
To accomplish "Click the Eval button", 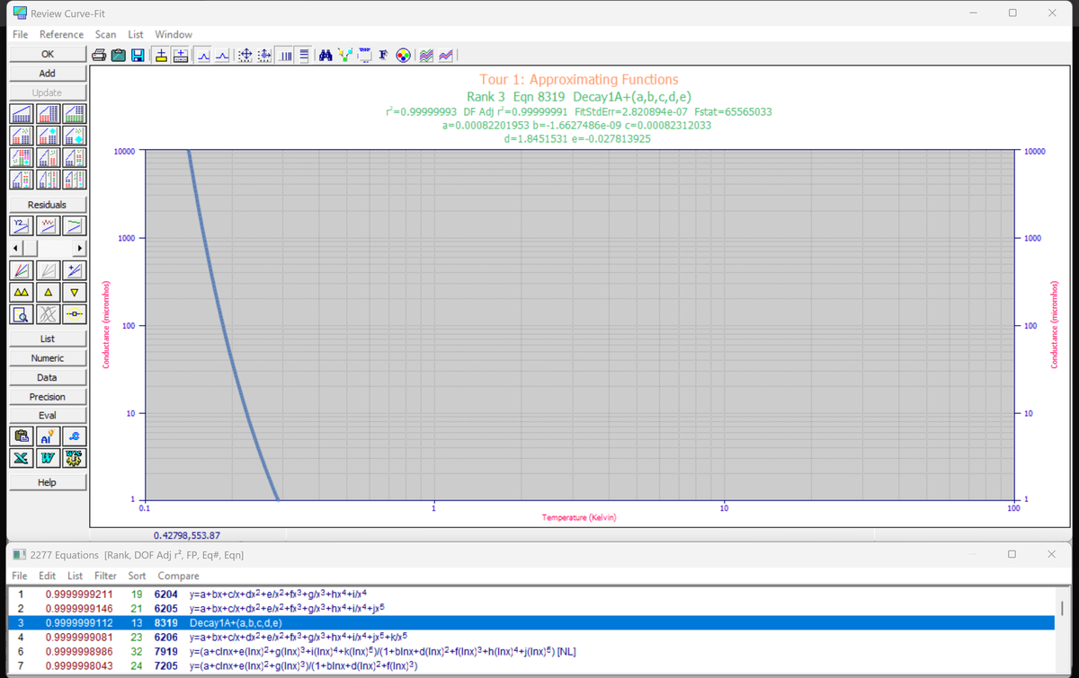I will click(48, 416).
